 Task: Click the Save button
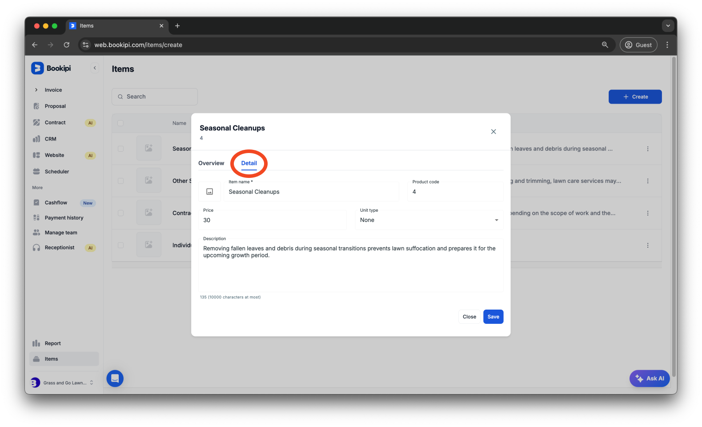[x=493, y=317]
